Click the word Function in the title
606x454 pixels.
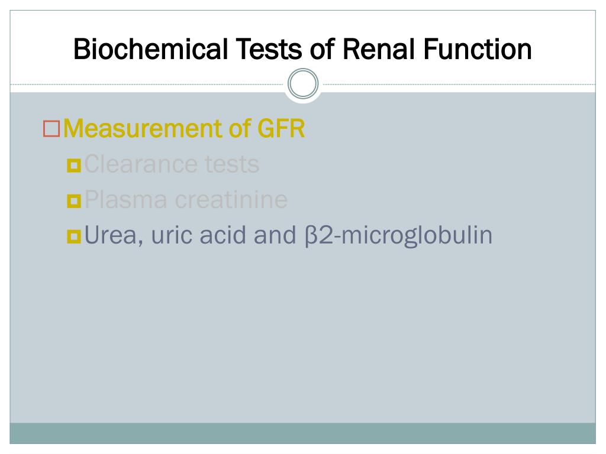(x=478, y=50)
